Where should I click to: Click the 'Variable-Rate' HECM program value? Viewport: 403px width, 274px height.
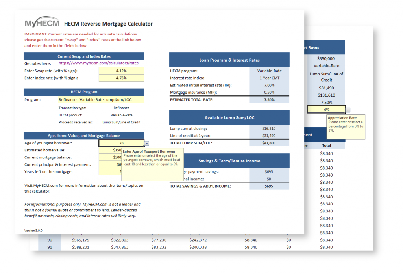point(269,71)
